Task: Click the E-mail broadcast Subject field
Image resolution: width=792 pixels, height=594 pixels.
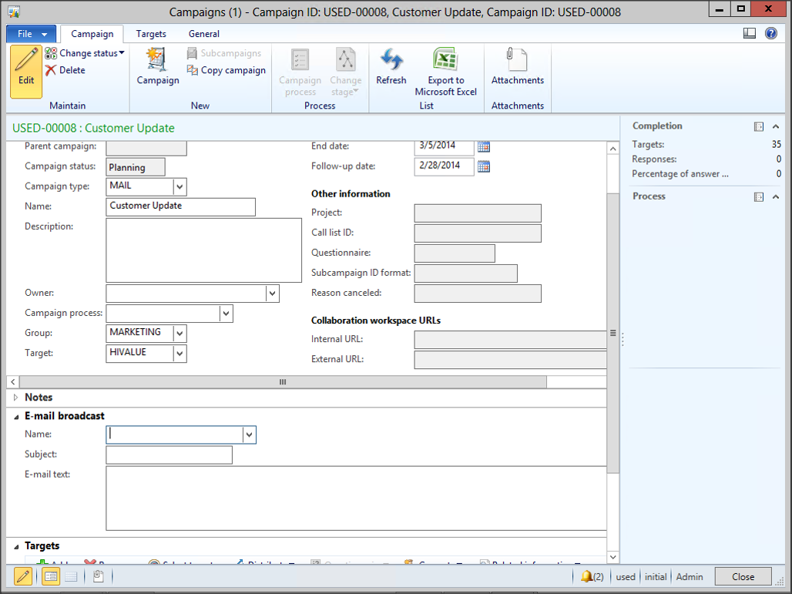Action: [x=169, y=455]
